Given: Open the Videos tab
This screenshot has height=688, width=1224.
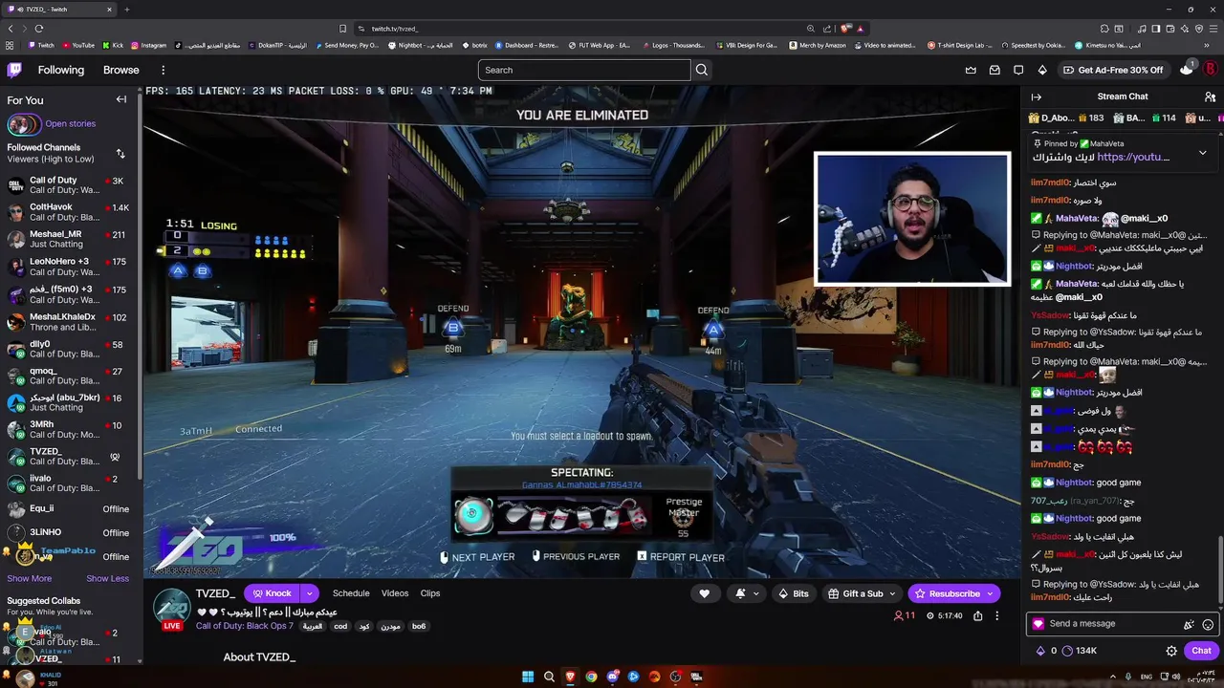Looking at the screenshot, I should pos(395,593).
